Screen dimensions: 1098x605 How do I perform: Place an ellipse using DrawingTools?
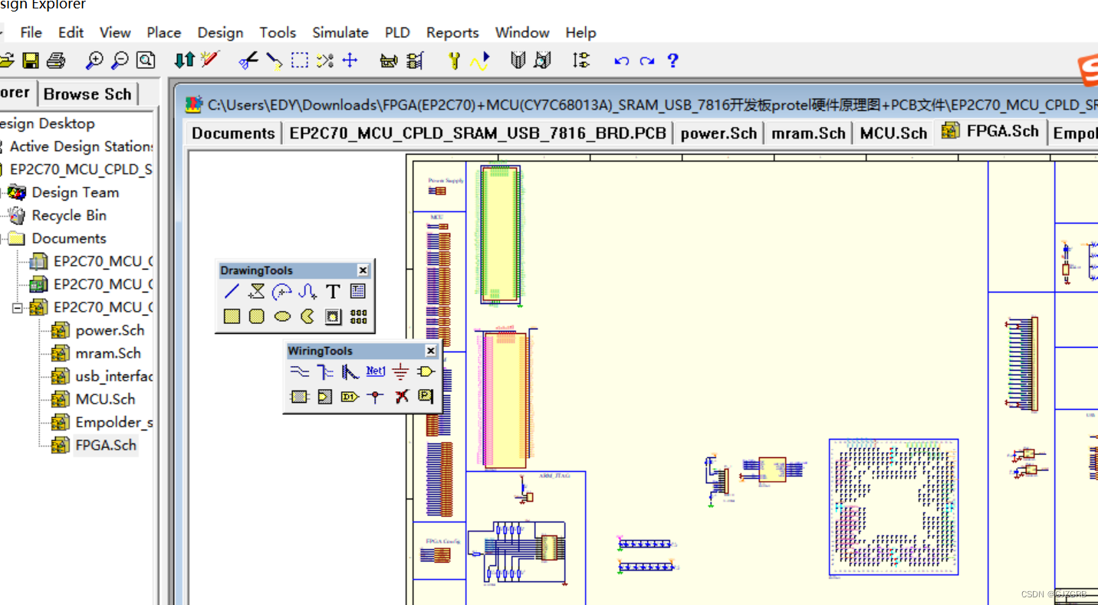(282, 316)
